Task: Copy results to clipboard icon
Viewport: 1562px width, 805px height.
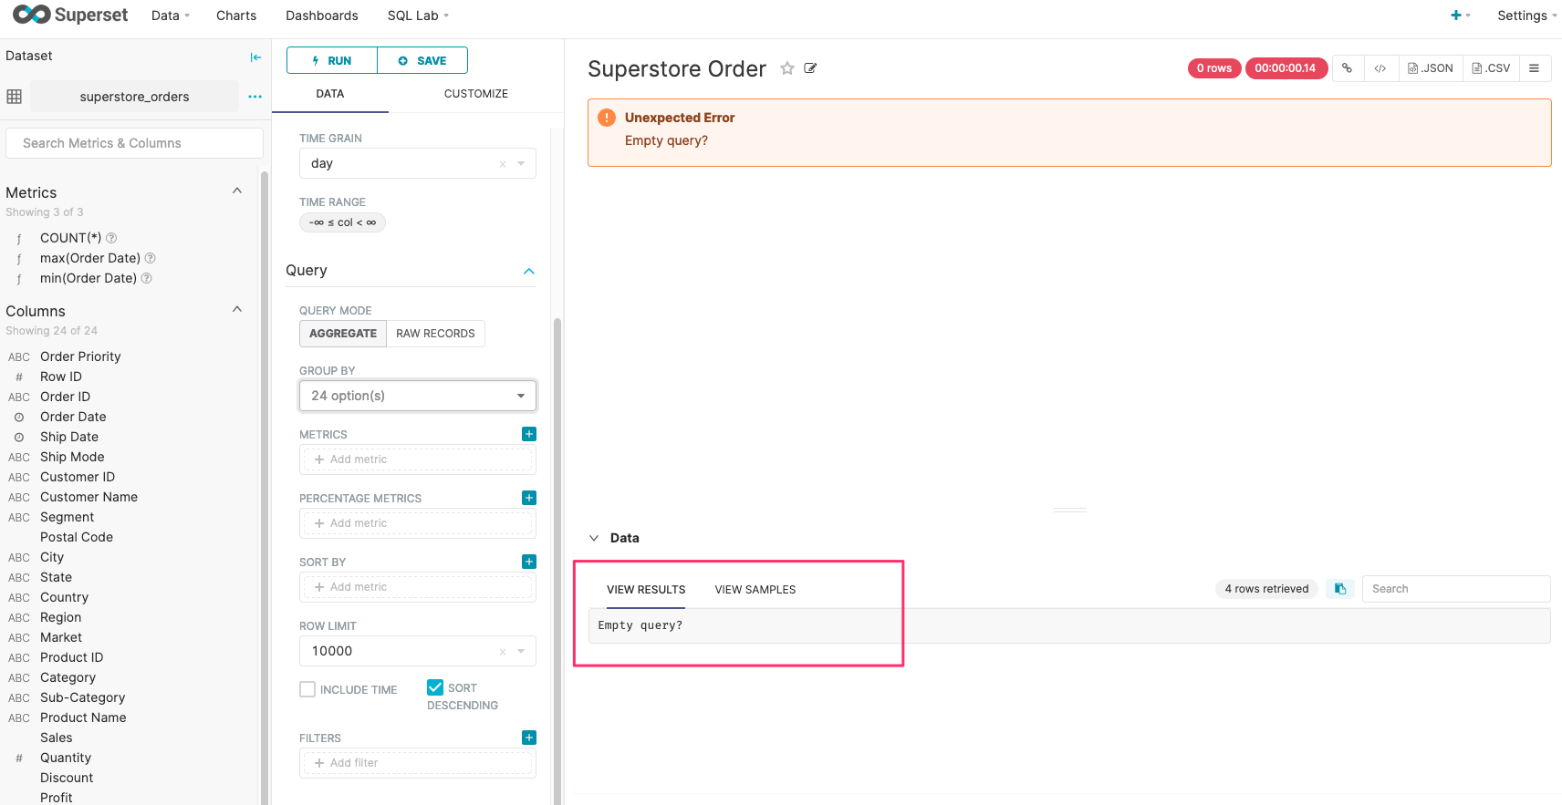Action: click(1340, 589)
